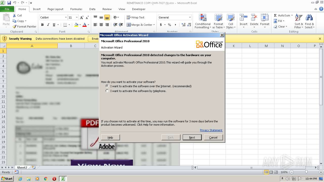This screenshot has width=324, height=182.
Task: Open the Privacy Statement link
Action: (x=211, y=130)
